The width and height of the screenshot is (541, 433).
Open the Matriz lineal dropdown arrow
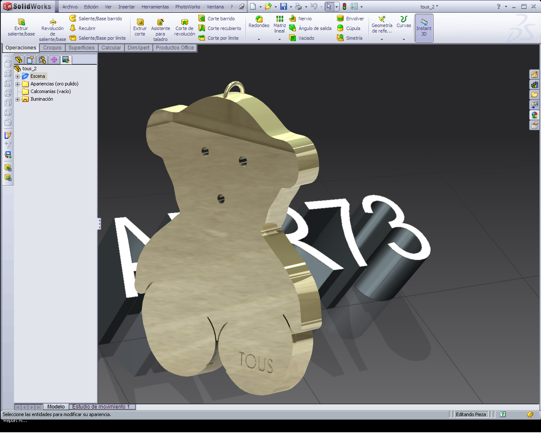(279, 39)
